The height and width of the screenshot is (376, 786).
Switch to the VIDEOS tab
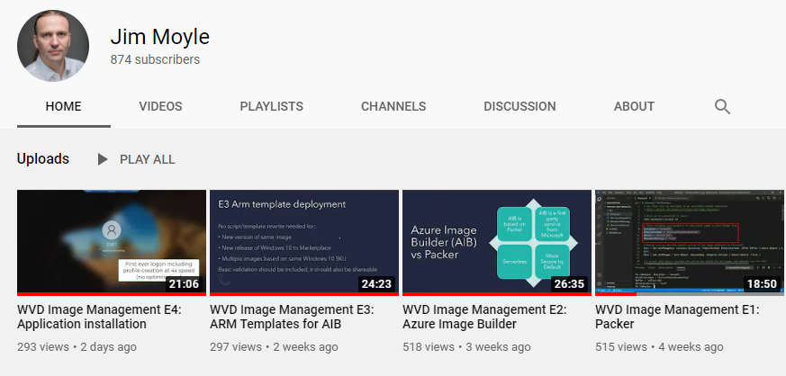(x=160, y=107)
